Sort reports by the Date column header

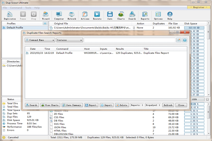[33, 49]
